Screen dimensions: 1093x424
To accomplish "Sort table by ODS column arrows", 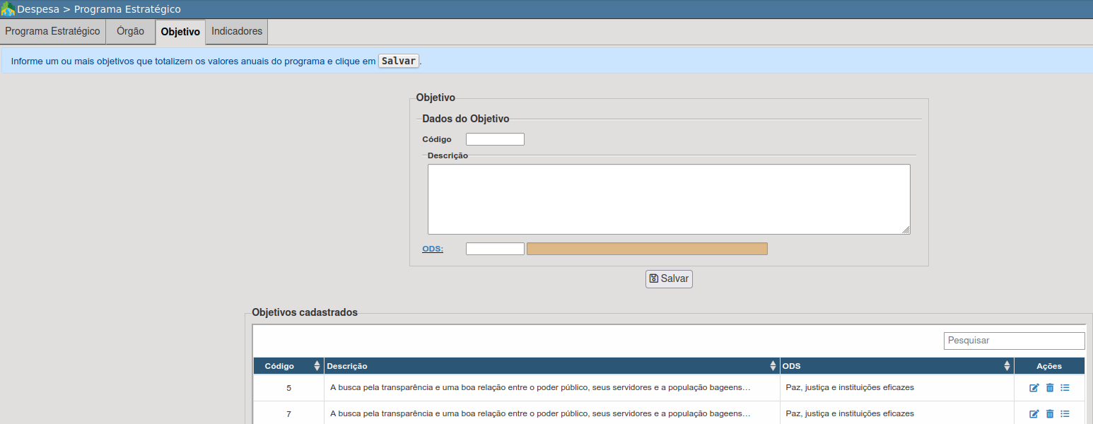I will [1006, 366].
